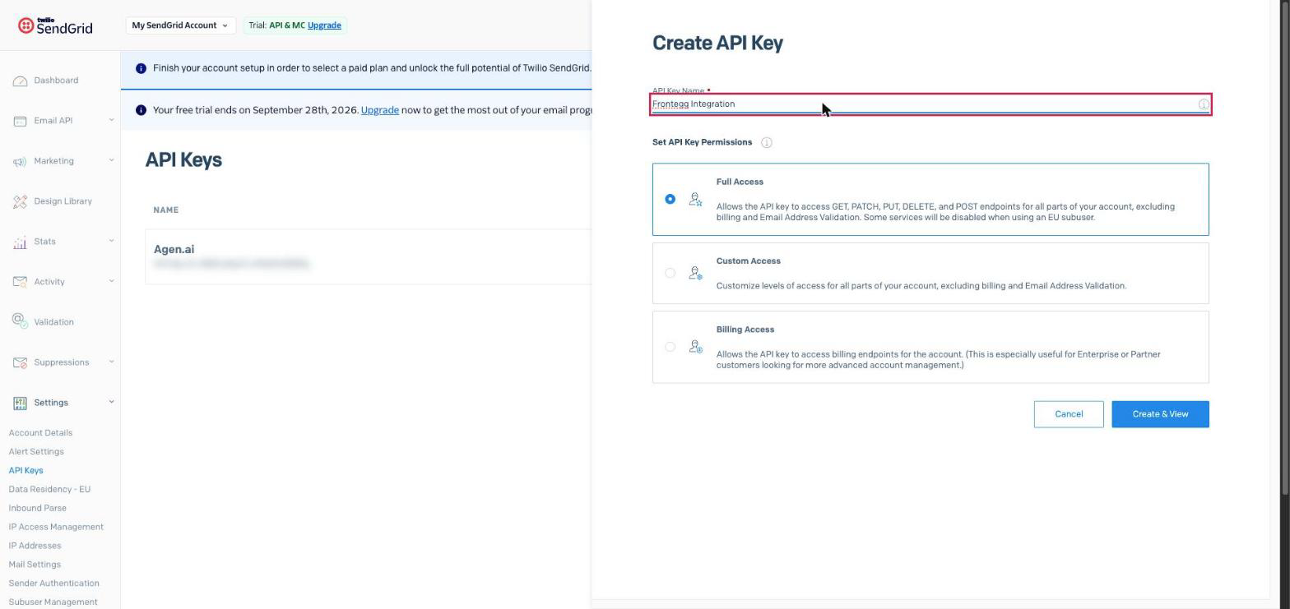Open Inbound Parse settings
The width and height of the screenshot is (1290, 609).
point(37,509)
